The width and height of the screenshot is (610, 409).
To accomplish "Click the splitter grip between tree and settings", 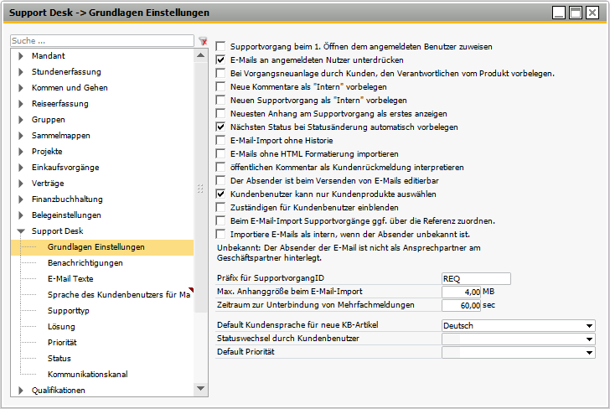I will pos(200,189).
